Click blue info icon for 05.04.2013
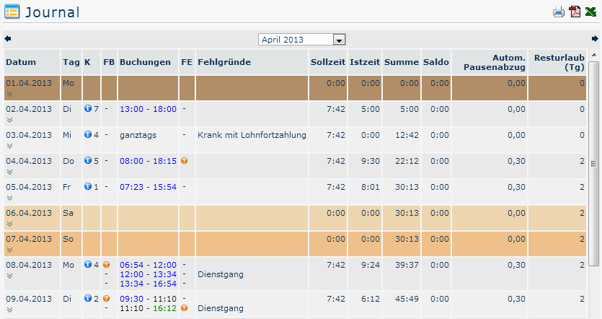The width and height of the screenshot is (602, 319). 87,186
